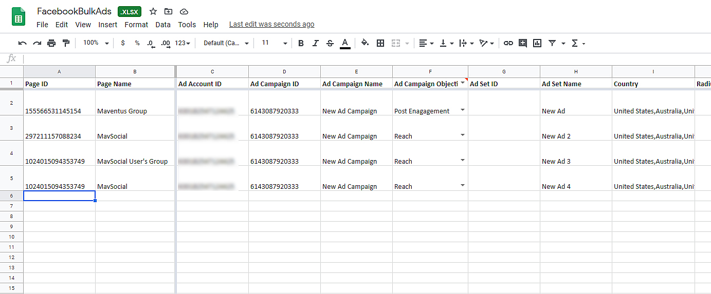Select the Ad Set Name header cell
Screen dimensions: 711x294
click(576, 84)
